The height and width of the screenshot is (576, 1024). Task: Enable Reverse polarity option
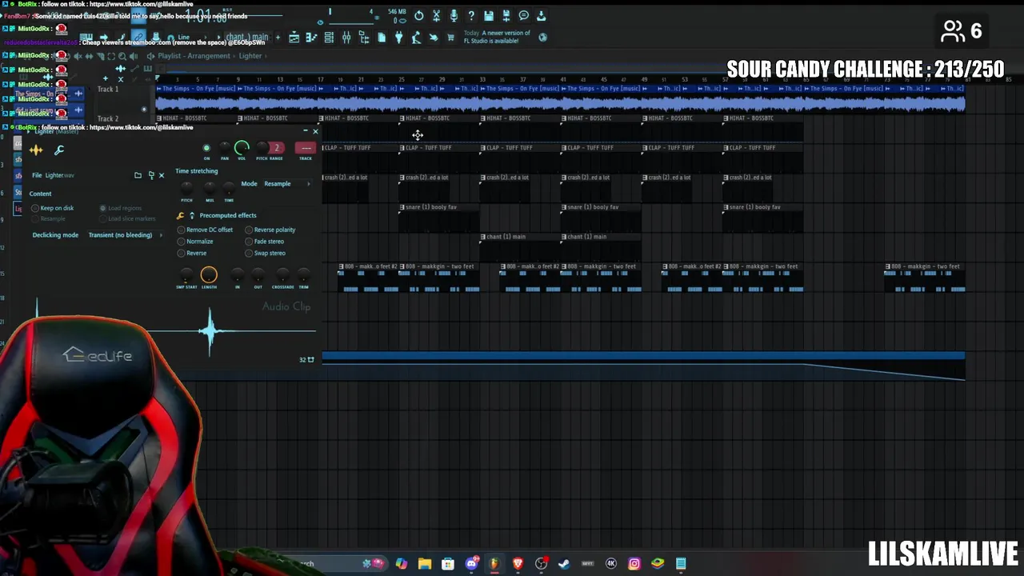tap(270, 230)
